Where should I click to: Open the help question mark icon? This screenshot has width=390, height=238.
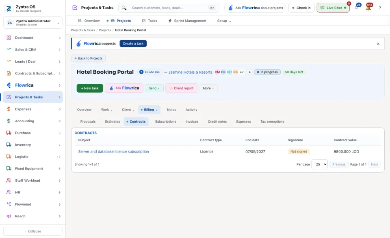point(380,8)
